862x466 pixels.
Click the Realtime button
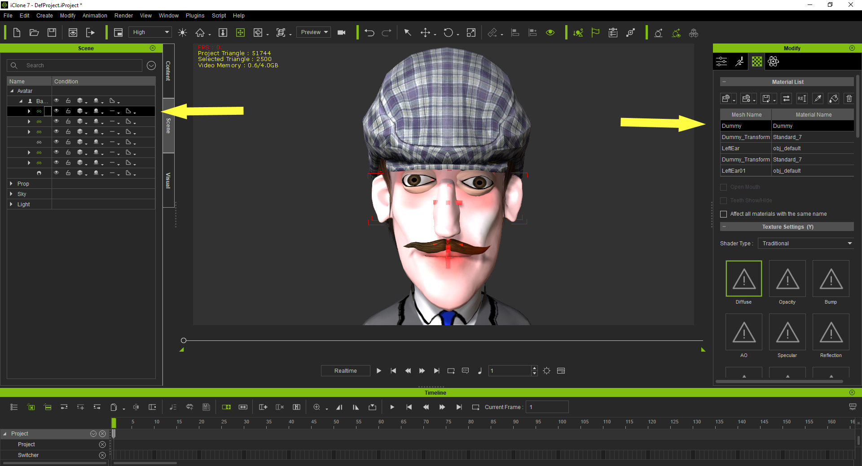pyautogui.click(x=345, y=371)
